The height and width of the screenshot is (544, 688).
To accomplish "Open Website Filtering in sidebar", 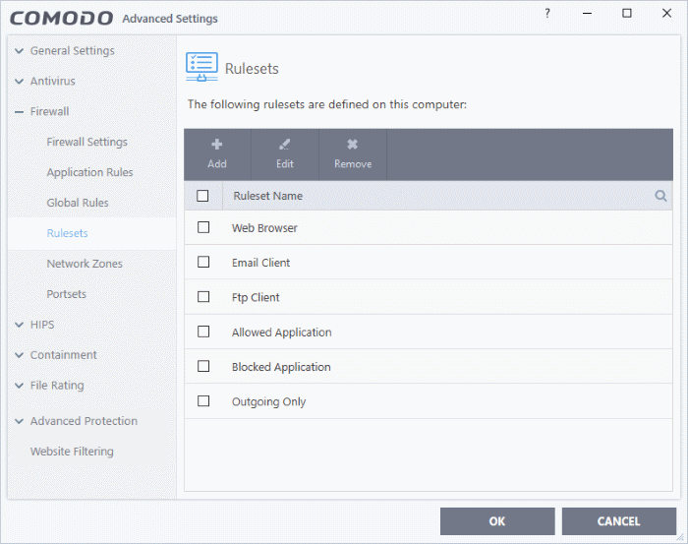I will click(72, 452).
